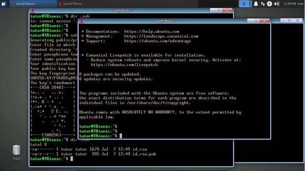
Task: Select first tutor@TBionic taskbar button
Action: (x=33, y=4)
